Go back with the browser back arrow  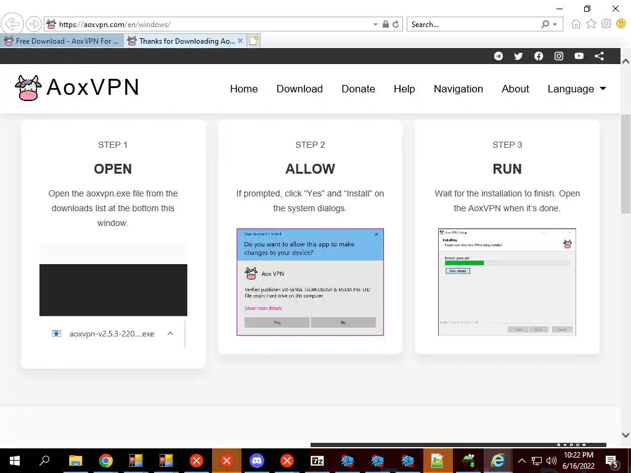pos(12,24)
